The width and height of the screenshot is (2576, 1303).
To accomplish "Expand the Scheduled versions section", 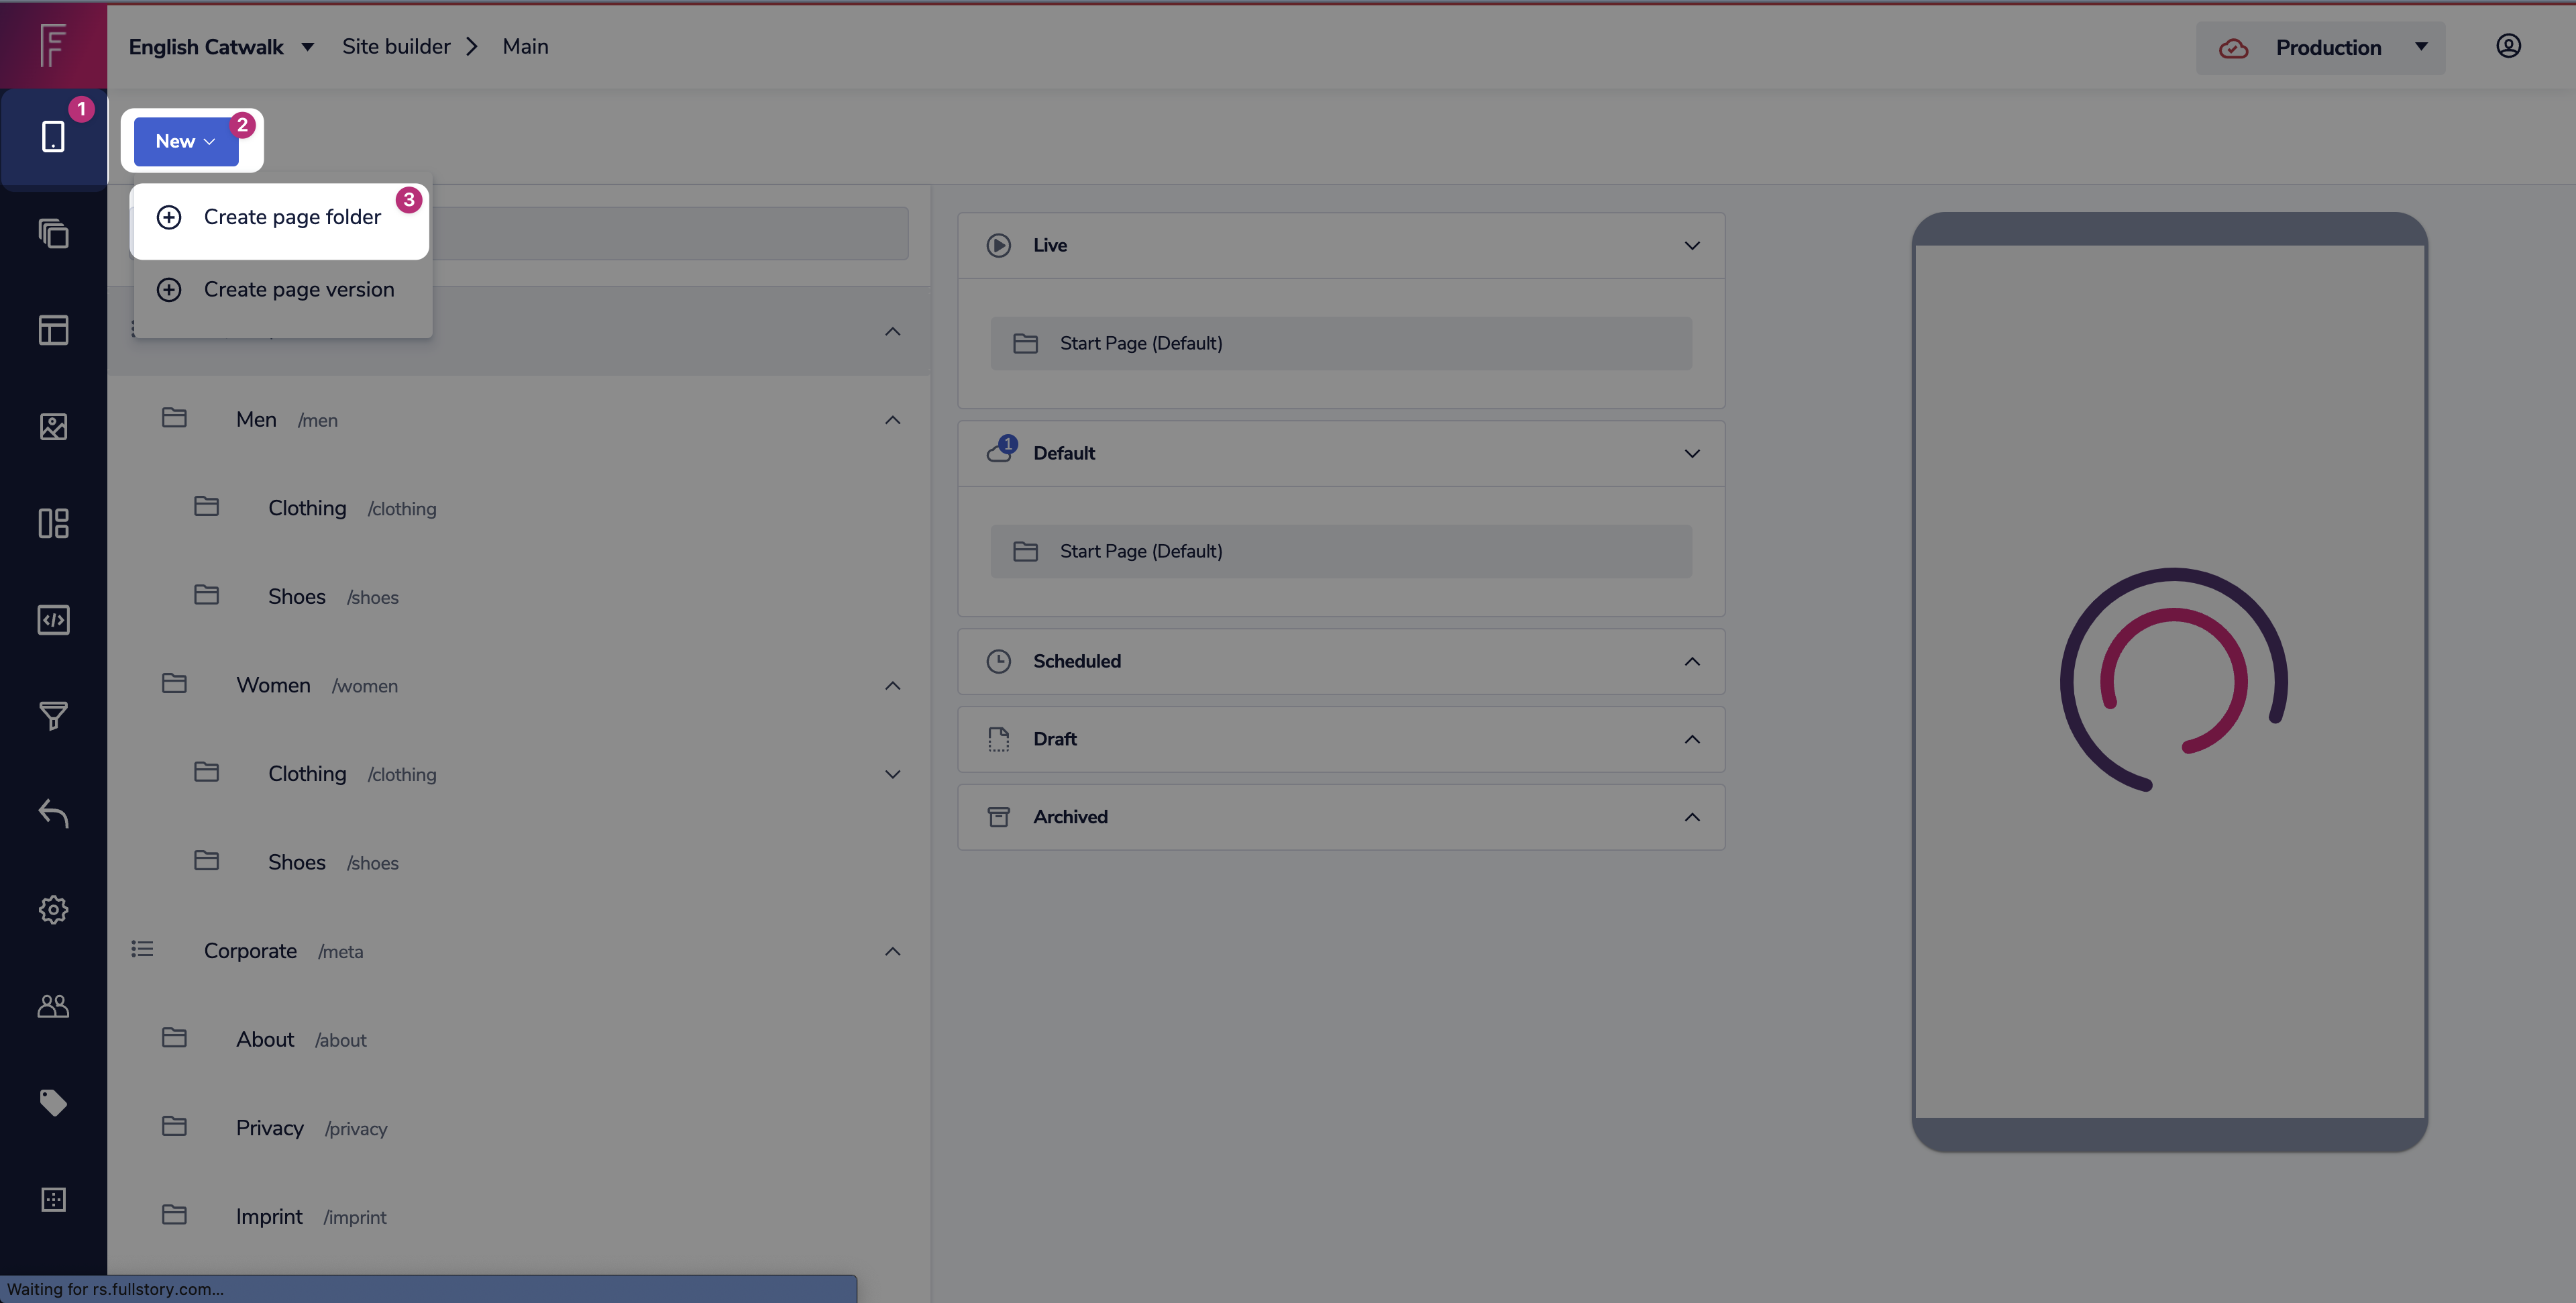I will coord(1691,661).
